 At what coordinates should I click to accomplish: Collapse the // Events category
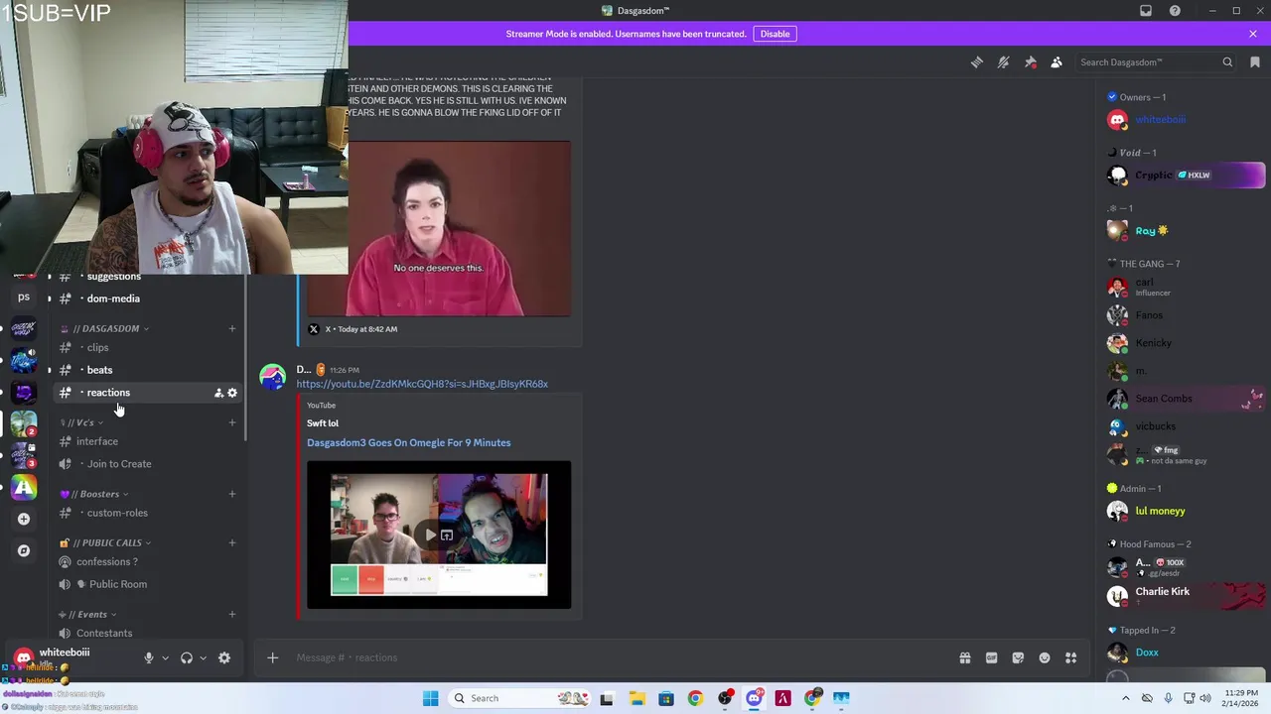tap(88, 614)
